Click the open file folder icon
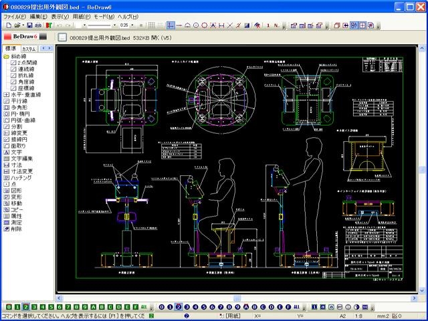 coord(17,25)
